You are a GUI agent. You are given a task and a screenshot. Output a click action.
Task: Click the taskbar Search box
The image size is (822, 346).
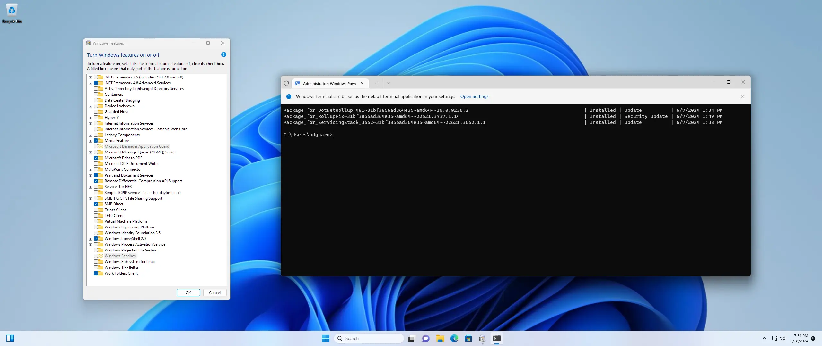coord(369,338)
